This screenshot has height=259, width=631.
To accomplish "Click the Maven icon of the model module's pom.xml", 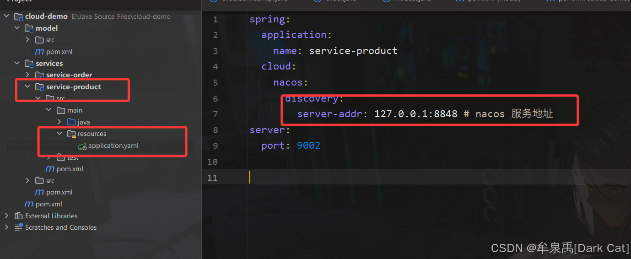I will (40, 52).
